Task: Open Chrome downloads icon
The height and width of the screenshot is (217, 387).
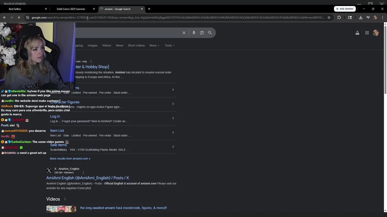Action: (x=361, y=17)
